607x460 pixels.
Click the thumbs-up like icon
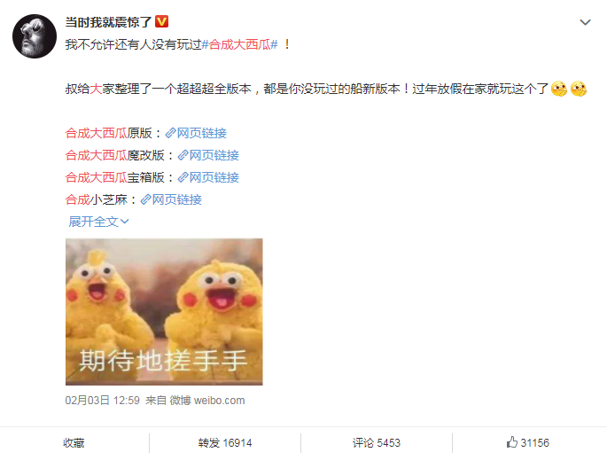[512, 441]
